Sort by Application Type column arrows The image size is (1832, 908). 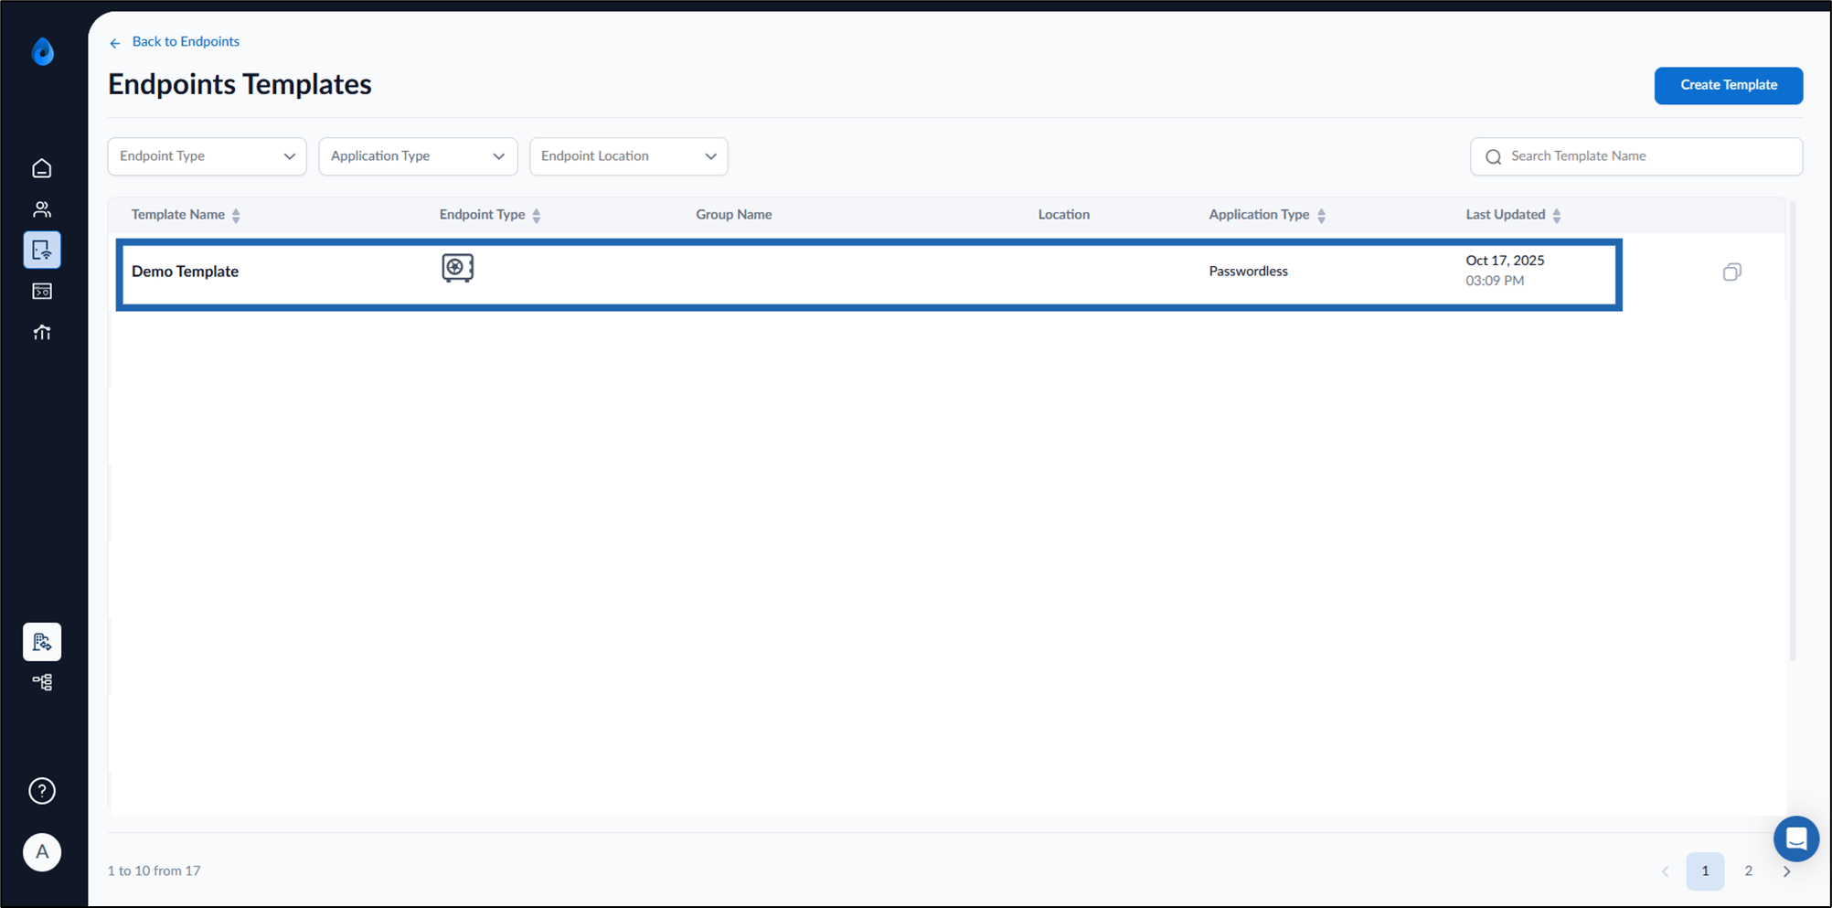[x=1321, y=216]
